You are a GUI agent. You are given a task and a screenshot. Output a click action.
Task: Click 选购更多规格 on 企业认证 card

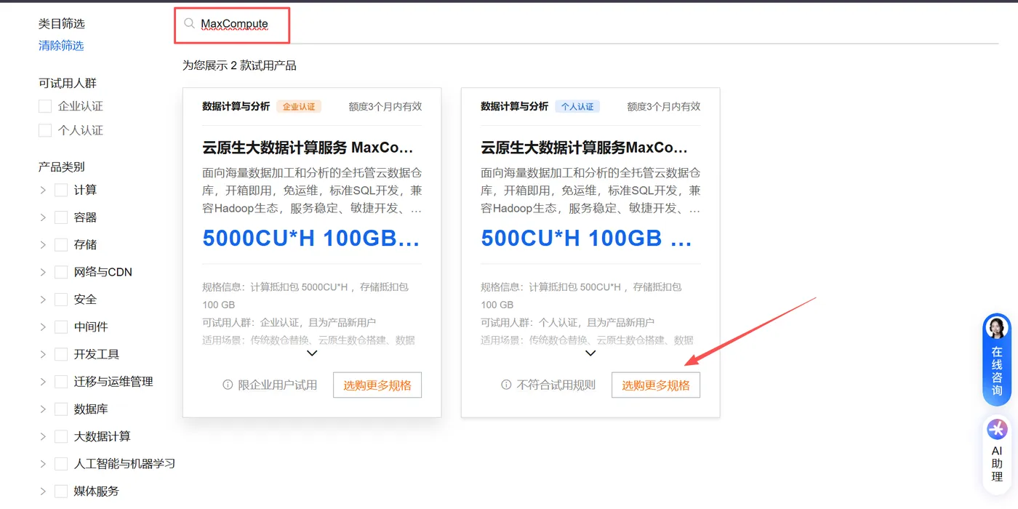377,385
